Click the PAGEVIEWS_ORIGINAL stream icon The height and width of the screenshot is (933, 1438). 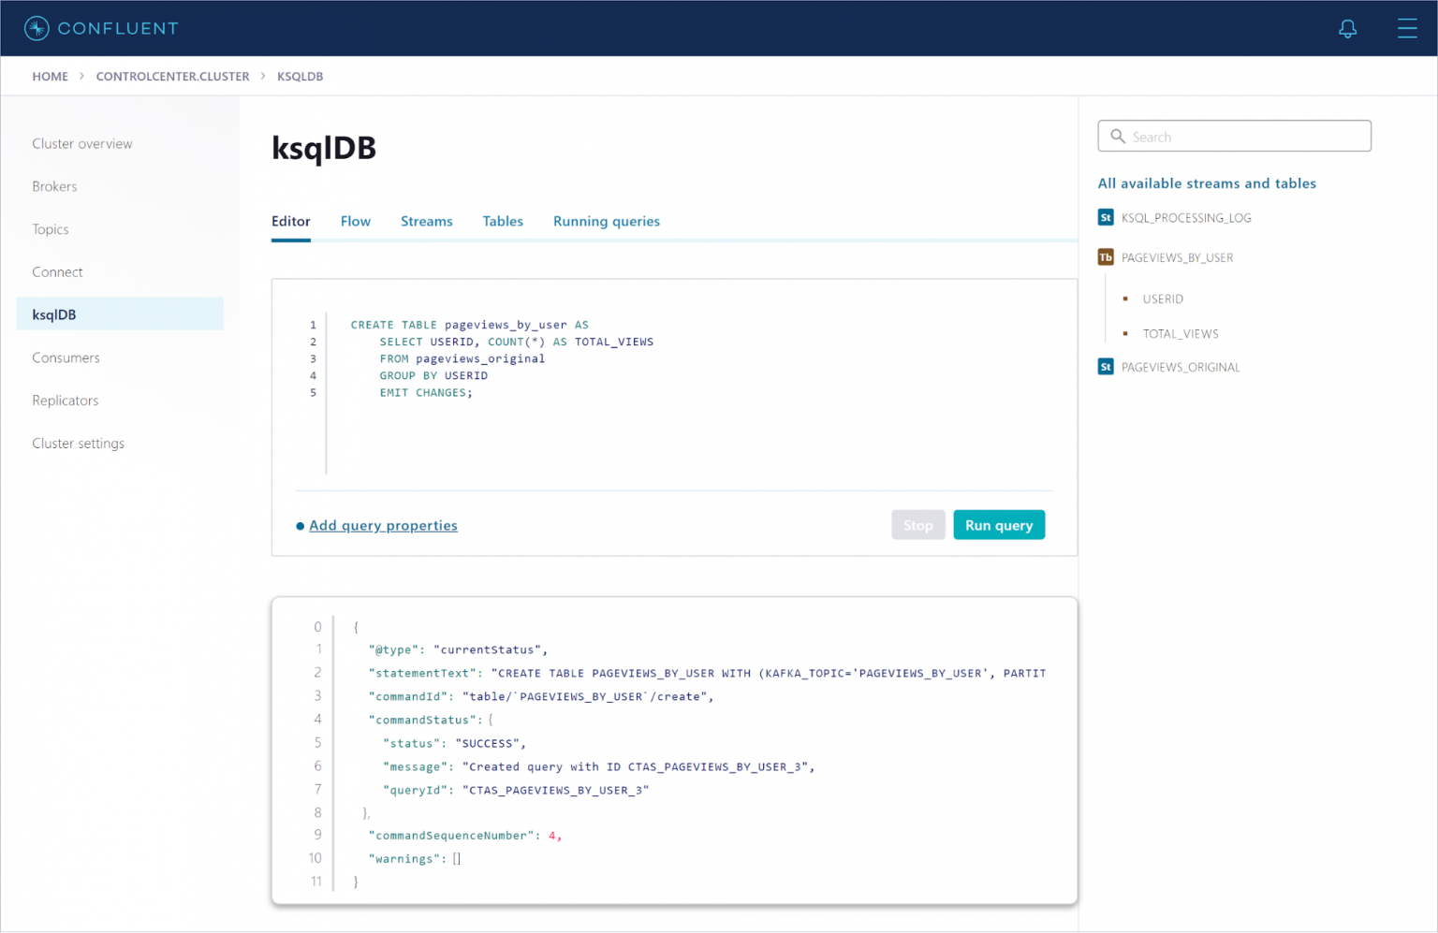click(1106, 367)
